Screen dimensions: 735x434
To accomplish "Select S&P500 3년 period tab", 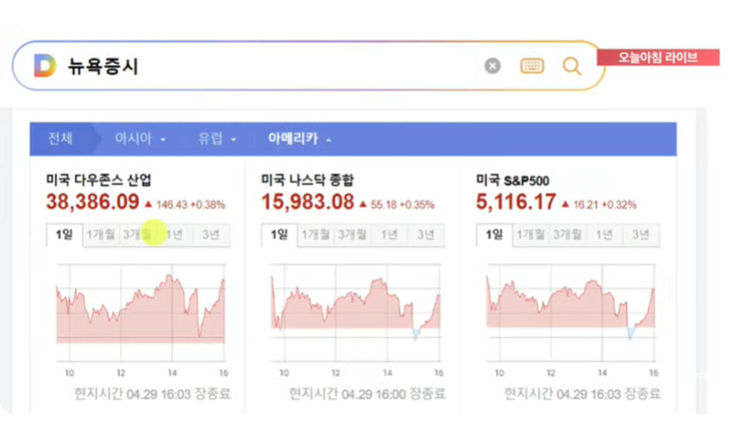I will 641,234.
